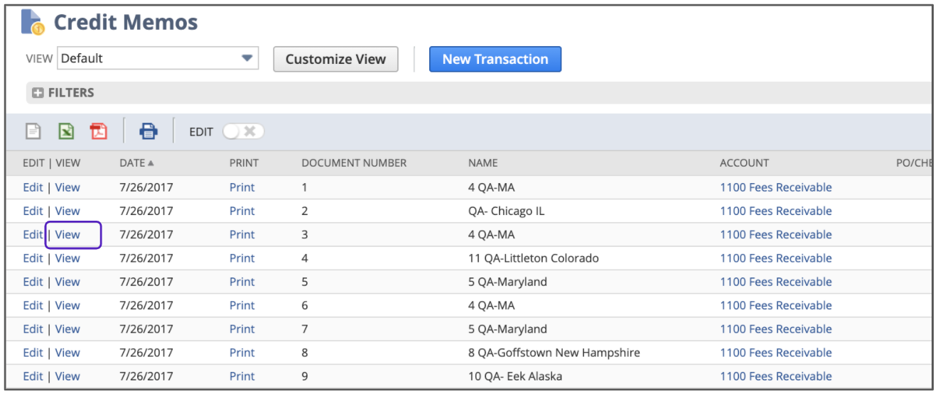Print credit memo document number 5

(242, 282)
